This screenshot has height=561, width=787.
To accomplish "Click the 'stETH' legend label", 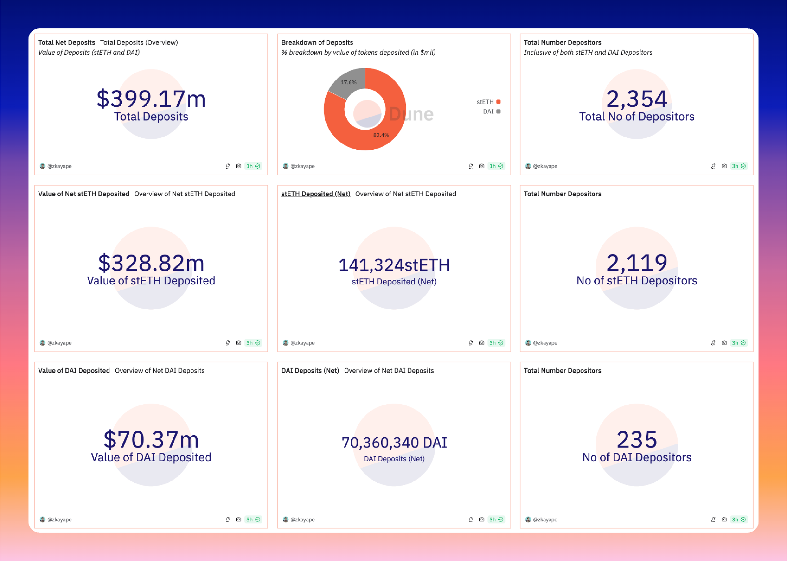I will [x=485, y=102].
